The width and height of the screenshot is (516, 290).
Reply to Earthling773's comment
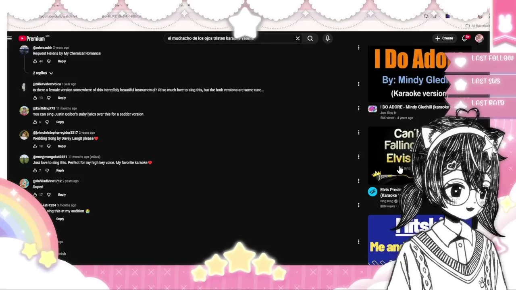click(x=60, y=122)
